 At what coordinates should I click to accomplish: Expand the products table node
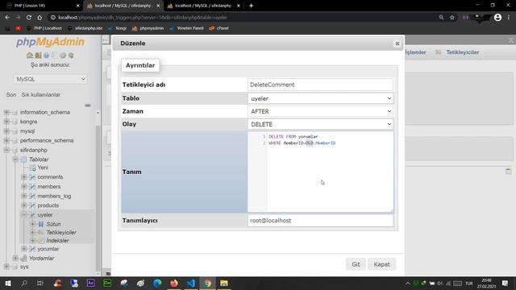click(x=24, y=205)
